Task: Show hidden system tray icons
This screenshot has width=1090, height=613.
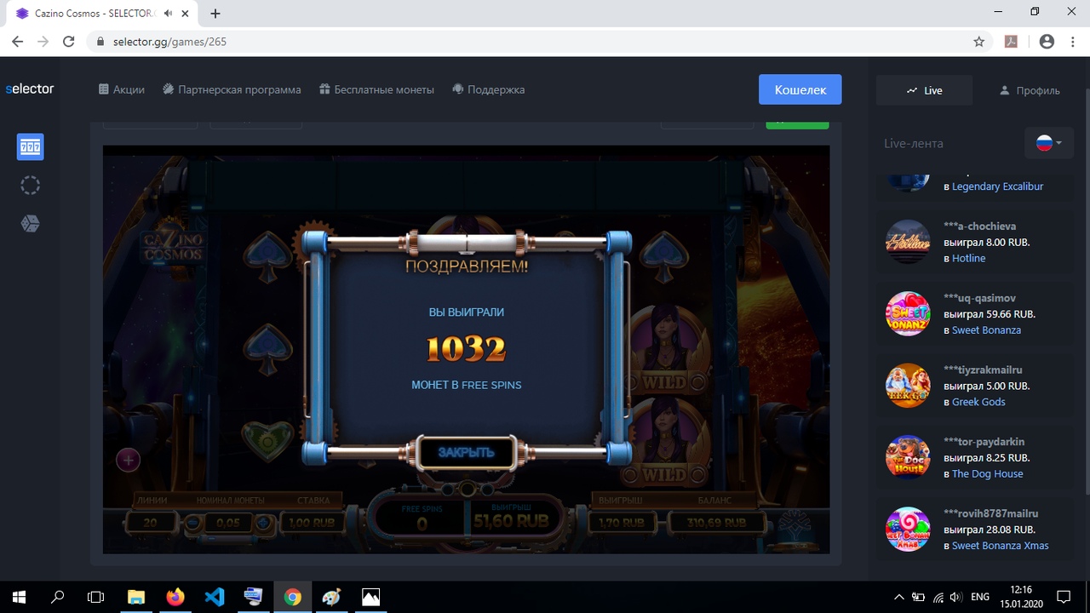Action: tap(899, 597)
